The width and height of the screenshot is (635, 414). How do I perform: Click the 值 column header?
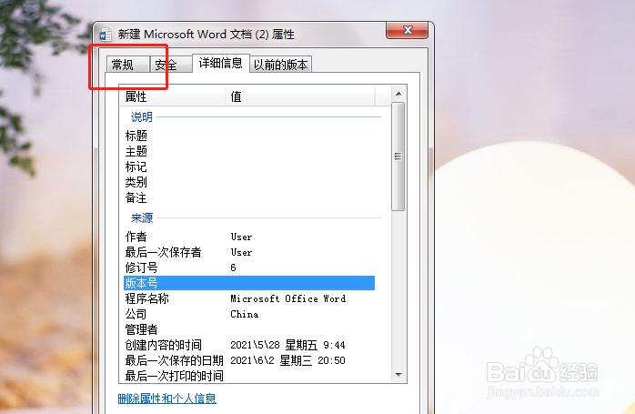pyautogui.click(x=300, y=96)
